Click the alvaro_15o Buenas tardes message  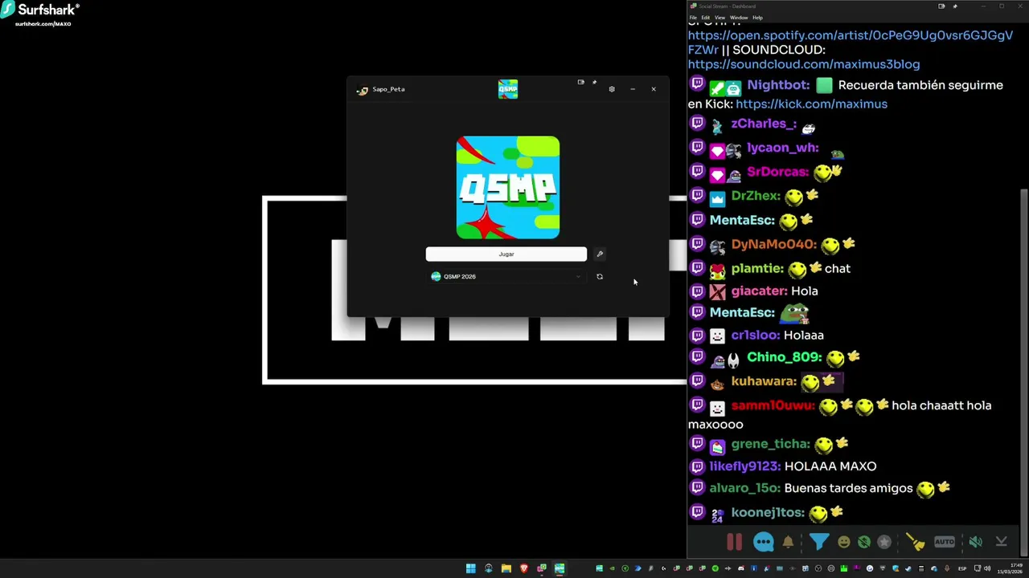pos(820,488)
